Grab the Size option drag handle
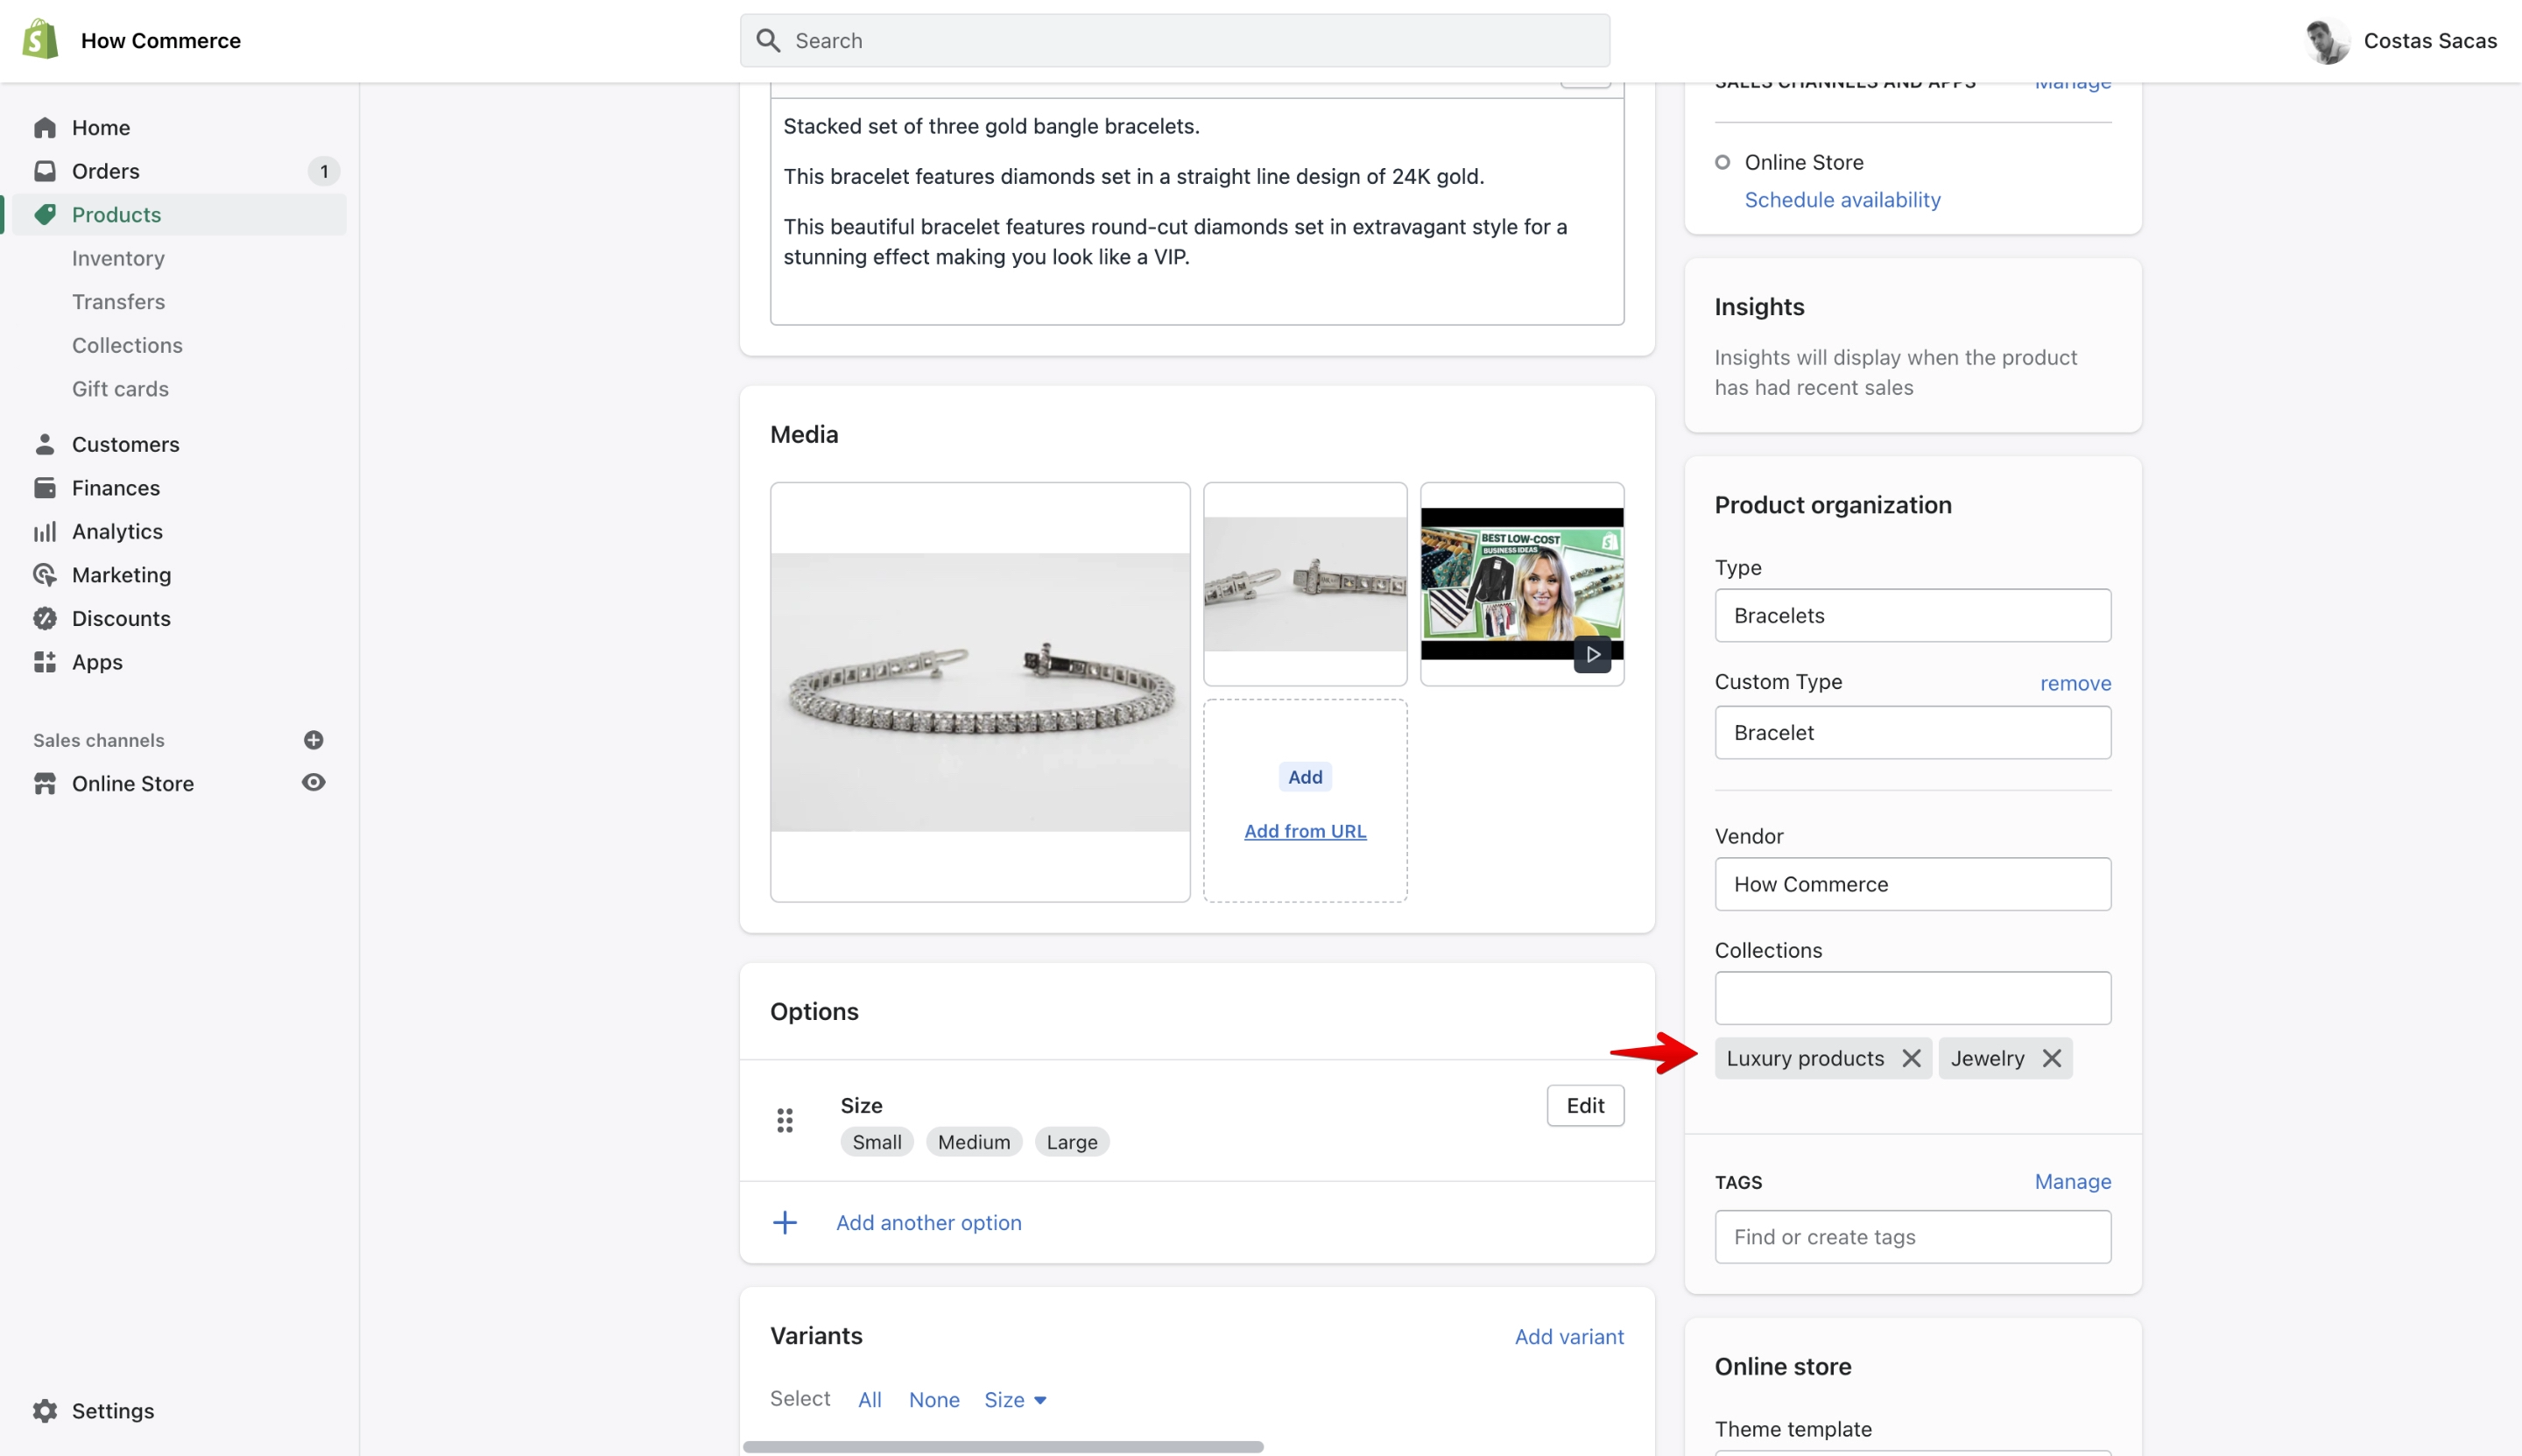The width and height of the screenshot is (2522, 1456). coord(785,1121)
